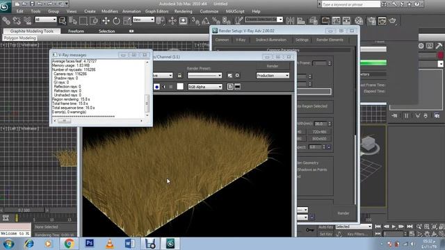The width and height of the screenshot is (445, 250).
Task: Activate the Select and Scale tool
Action: 127,21
